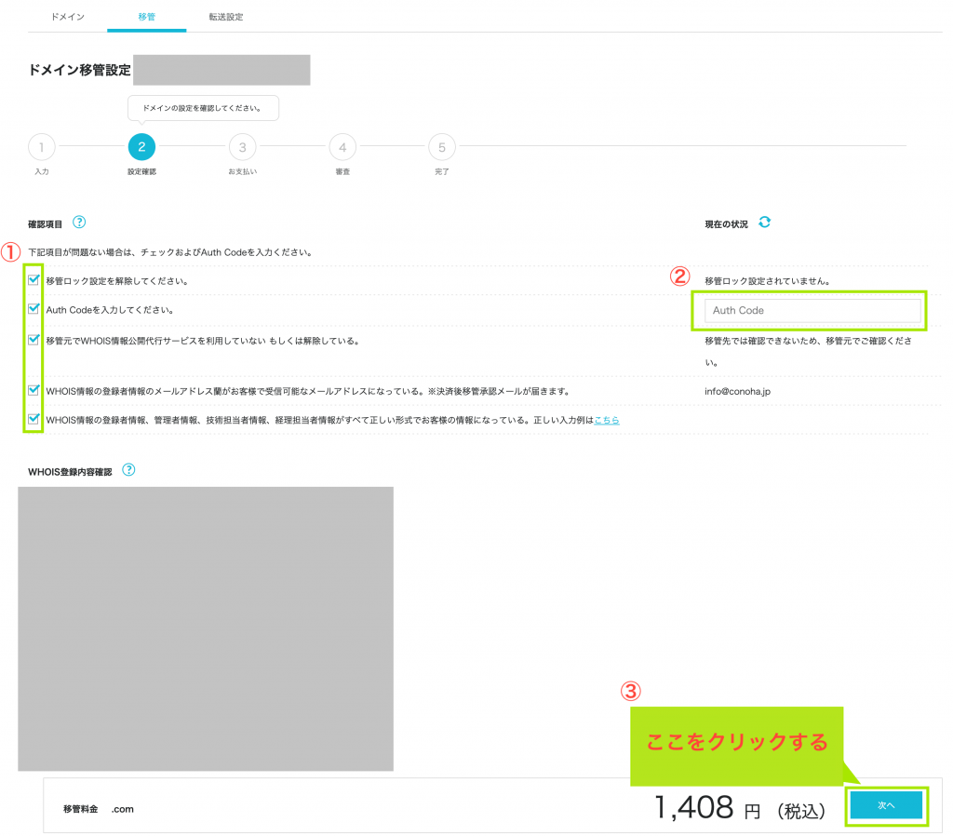Check the Auth Code confirmation checkbox
The height and width of the screenshot is (836, 953).
click(x=34, y=308)
